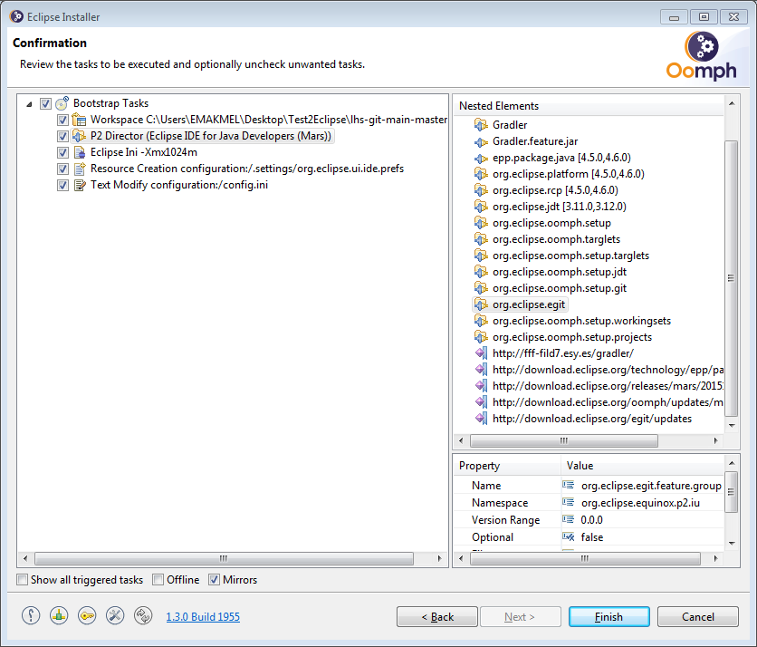Click task tree horizontal scrollbar thumb
This screenshot has height=647, width=757.
coord(224,558)
